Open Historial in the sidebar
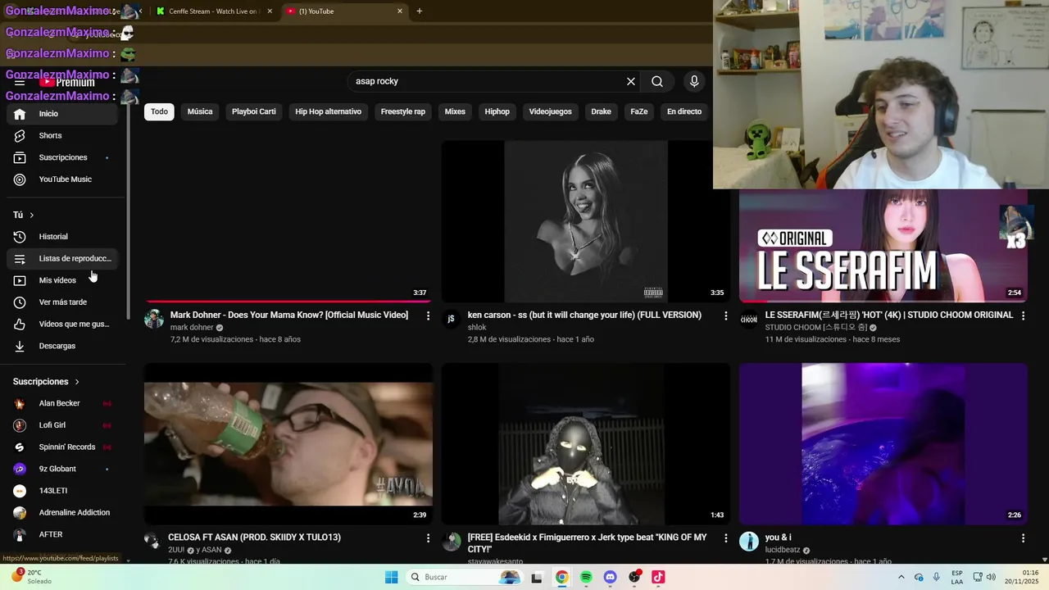The height and width of the screenshot is (590, 1049). pos(63,237)
